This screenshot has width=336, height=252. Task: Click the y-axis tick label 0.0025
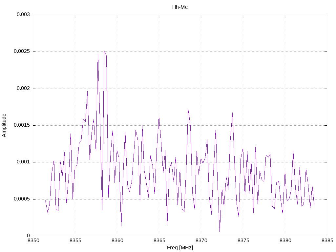22,52
